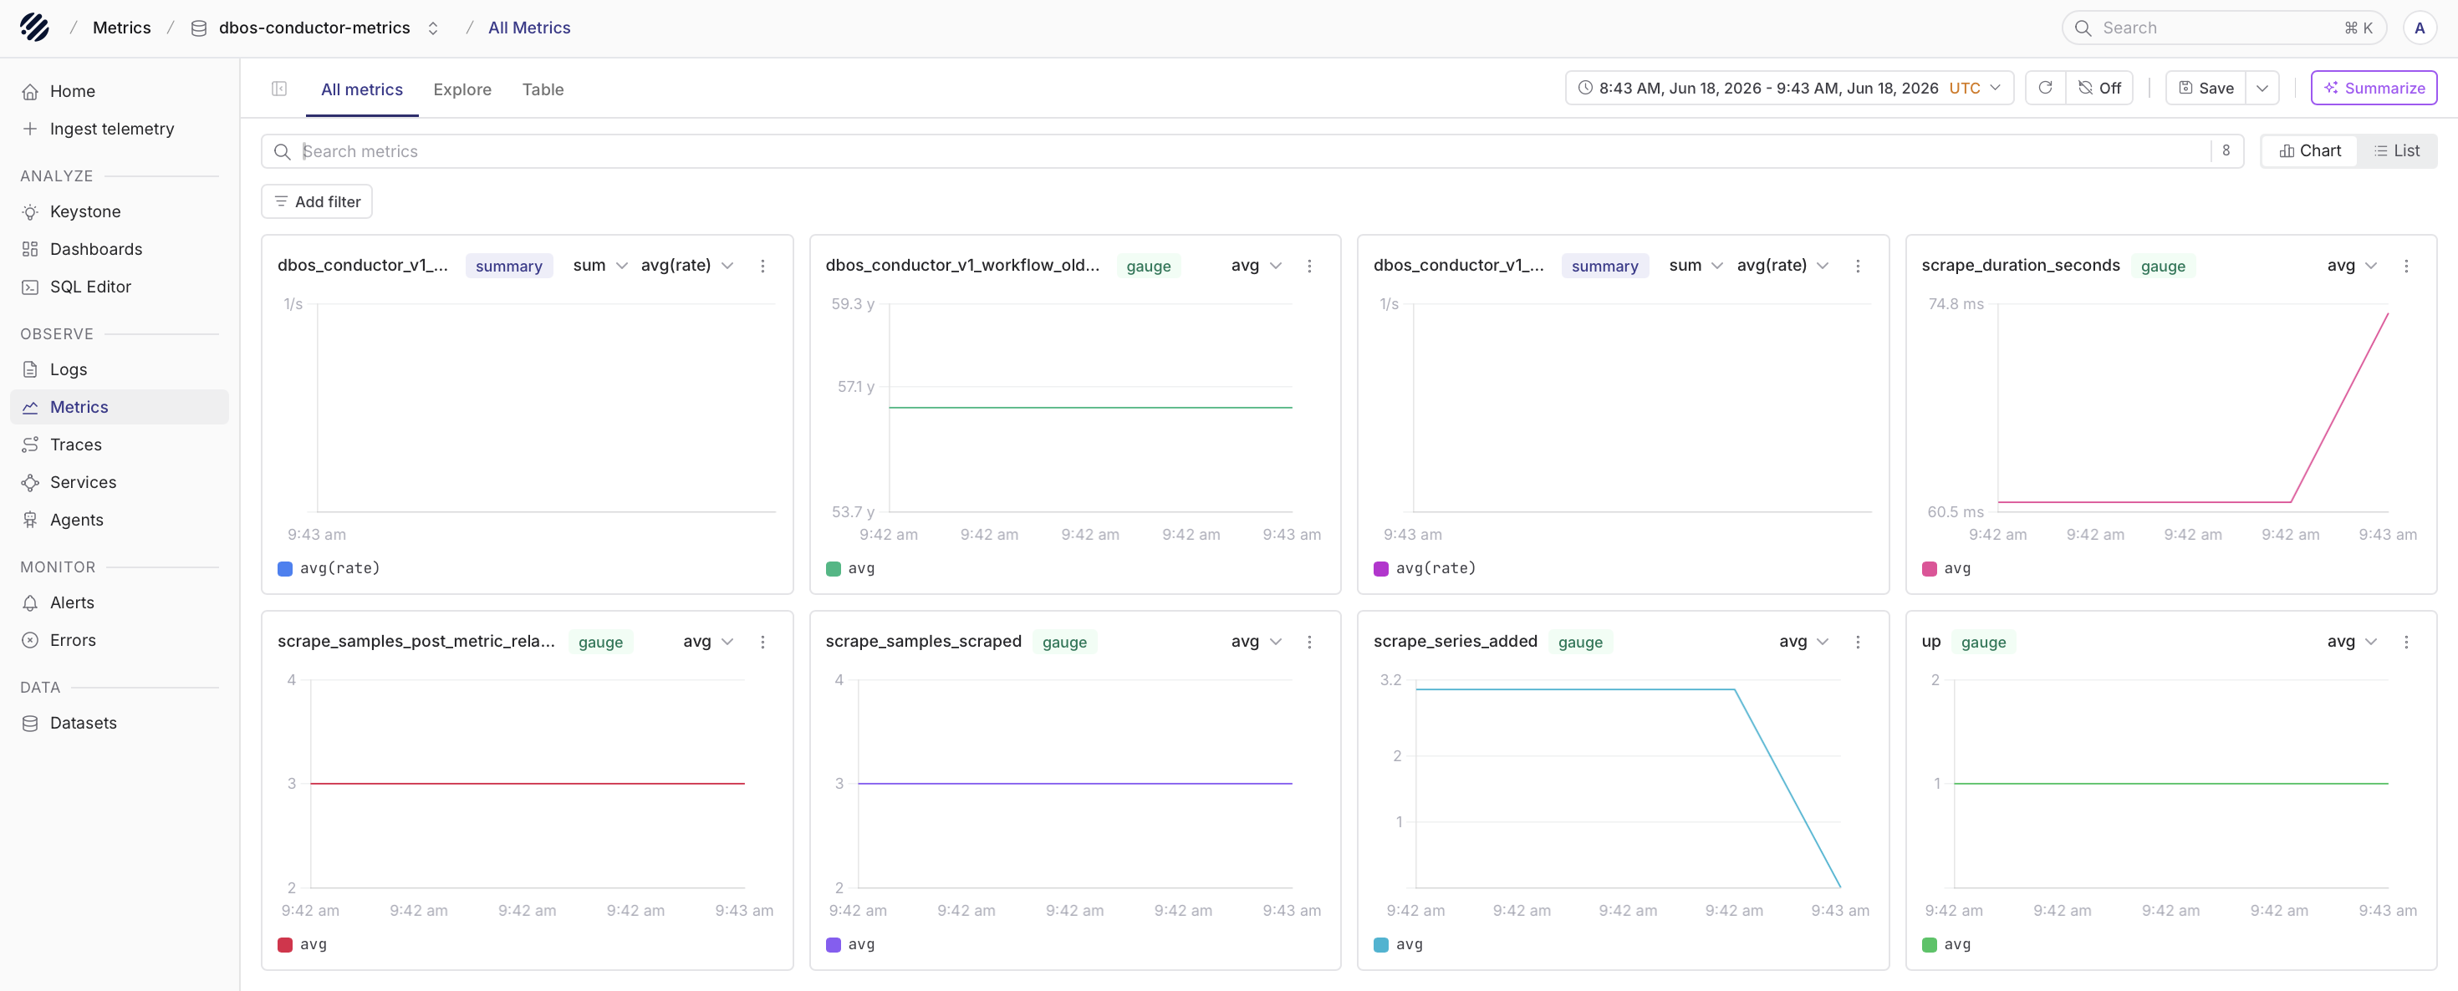
Task: Click the Save button
Action: (2206, 88)
